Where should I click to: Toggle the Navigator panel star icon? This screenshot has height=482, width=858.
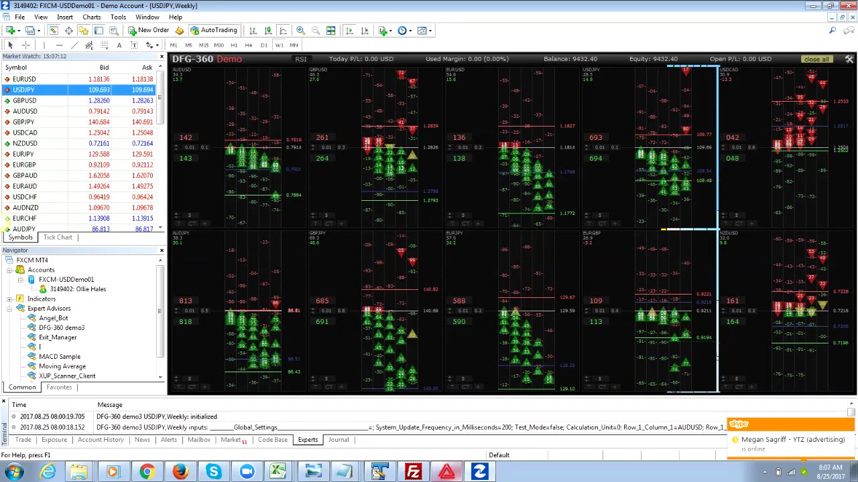pos(83,30)
